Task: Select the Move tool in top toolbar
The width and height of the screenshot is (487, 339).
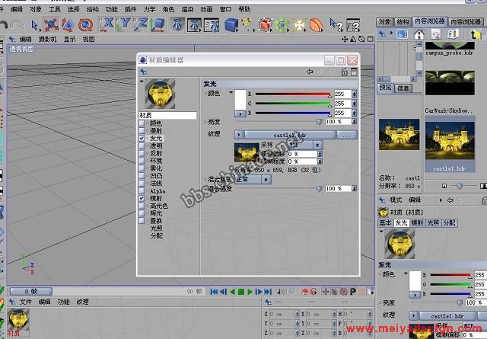Action: [x=51, y=25]
